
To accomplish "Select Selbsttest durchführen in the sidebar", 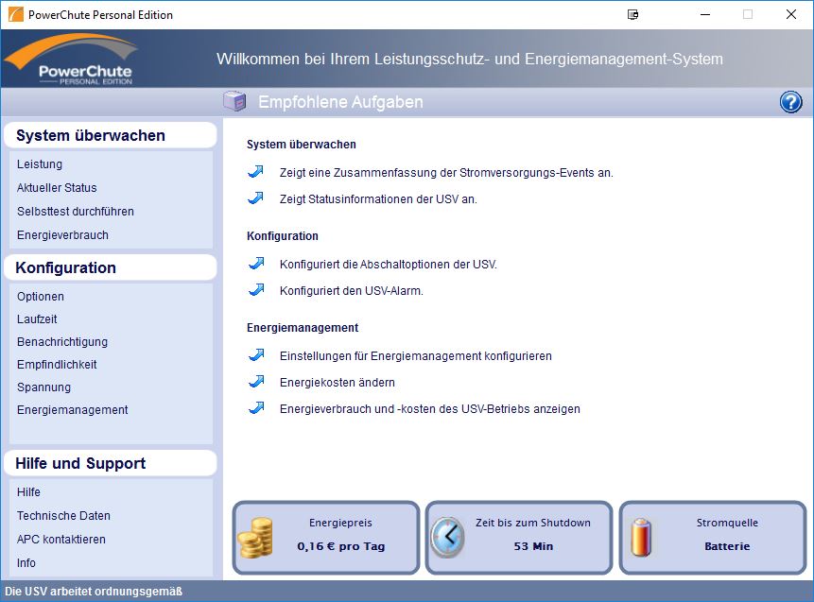I will click(x=76, y=212).
